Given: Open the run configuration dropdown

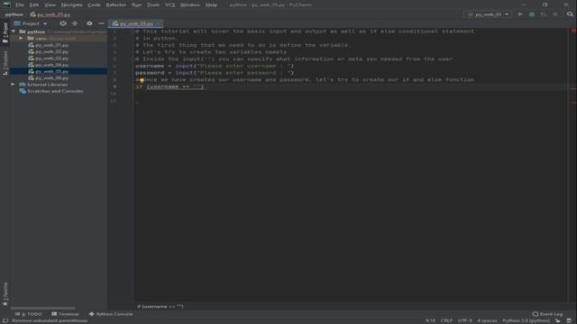Looking at the screenshot, I should pos(488,14).
